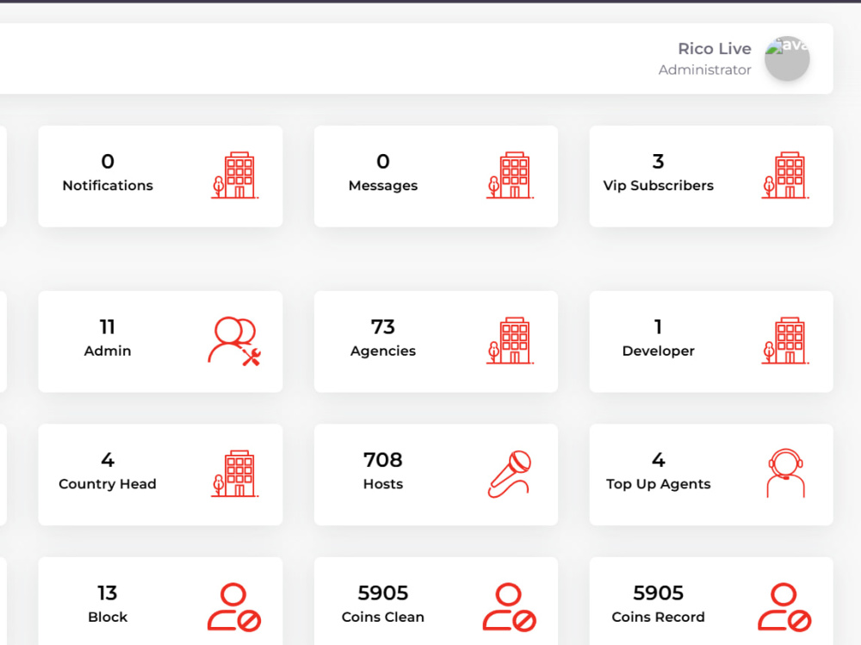Click the building icon on Country Head card
This screenshot has width=861, height=645.
coord(235,474)
